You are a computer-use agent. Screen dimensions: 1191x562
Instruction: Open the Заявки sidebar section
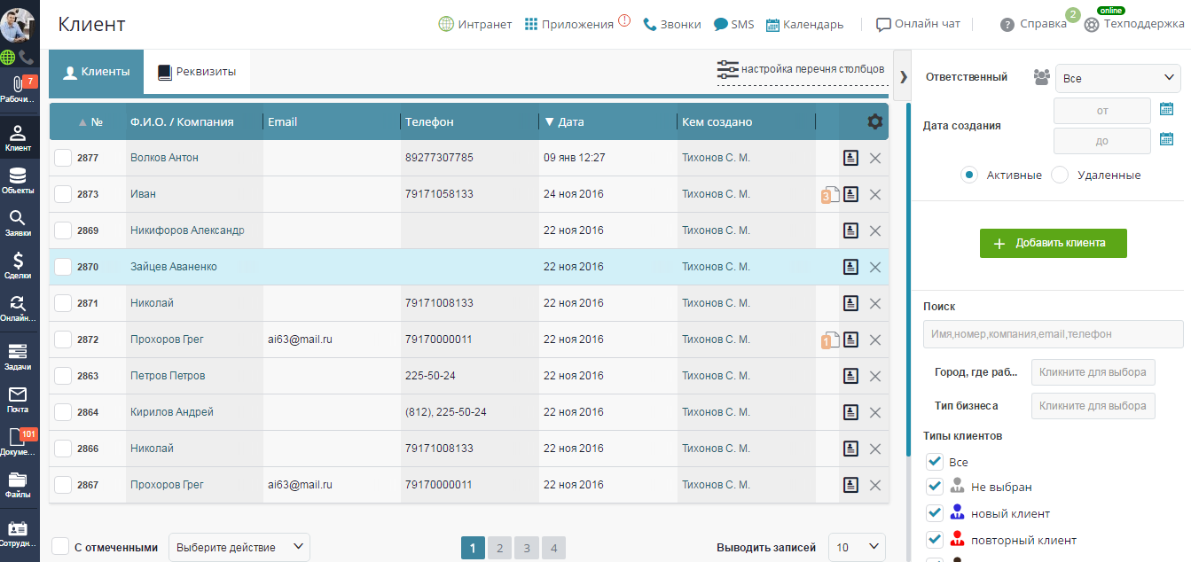(x=20, y=223)
